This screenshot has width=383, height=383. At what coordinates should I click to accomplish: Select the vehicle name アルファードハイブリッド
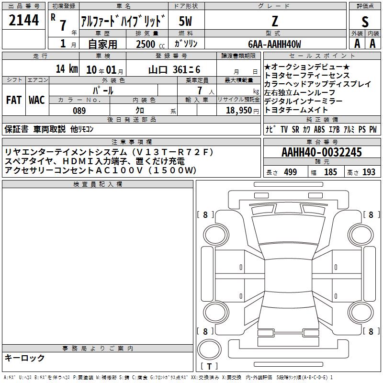[123, 21]
